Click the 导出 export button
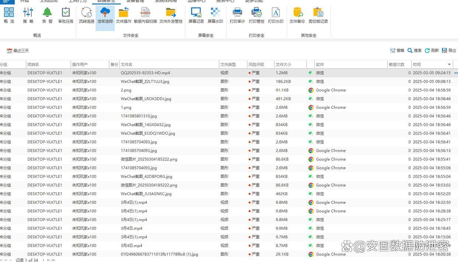This screenshot has height=262, width=458. point(449,51)
